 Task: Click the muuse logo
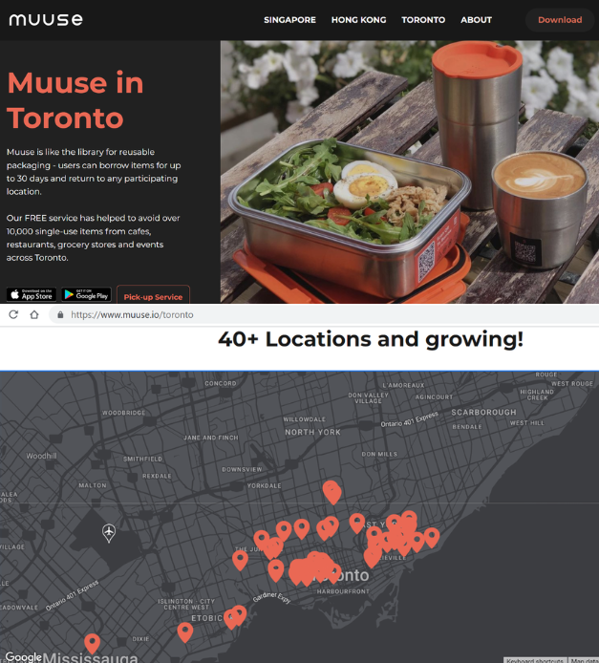(46, 20)
